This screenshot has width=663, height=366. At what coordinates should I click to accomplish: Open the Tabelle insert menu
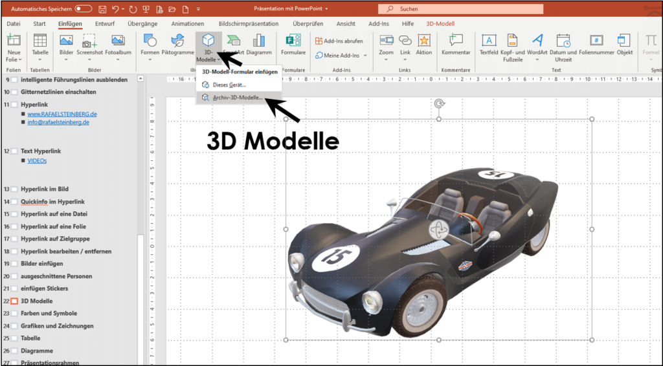click(40, 48)
